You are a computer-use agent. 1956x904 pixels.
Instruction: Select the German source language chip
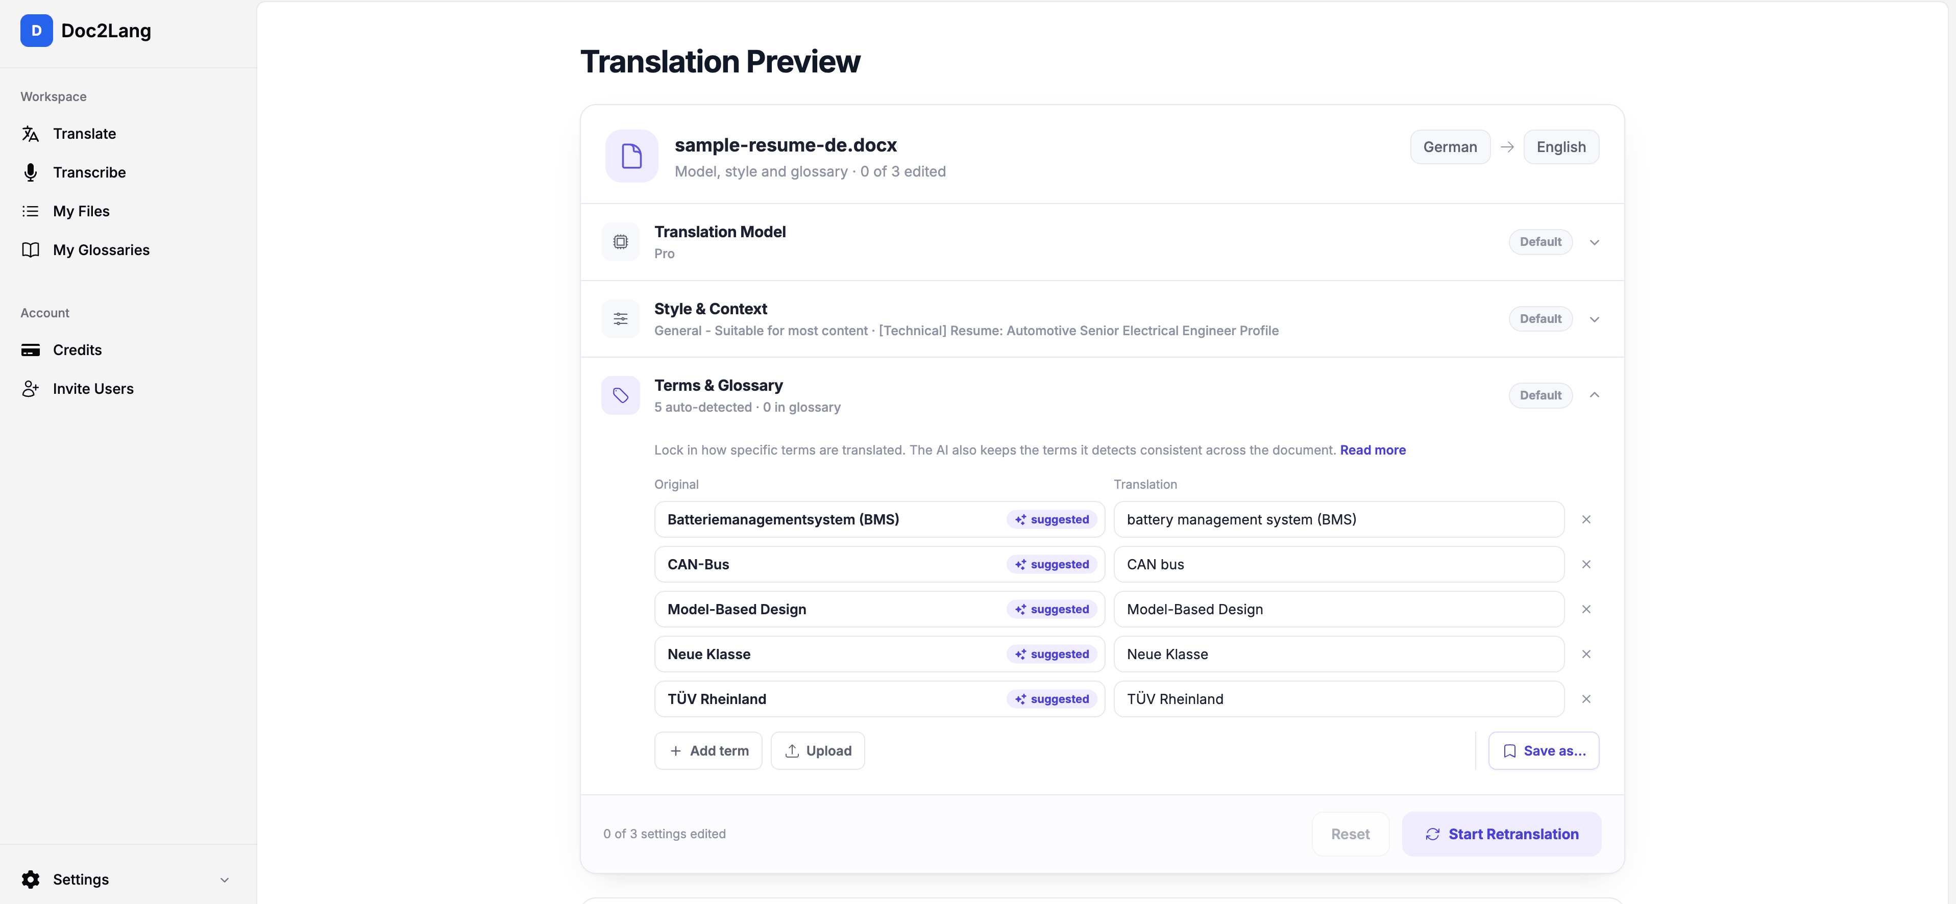point(1450,146)
